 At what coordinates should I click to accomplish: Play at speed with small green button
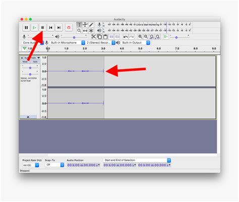tap(166, 37)
